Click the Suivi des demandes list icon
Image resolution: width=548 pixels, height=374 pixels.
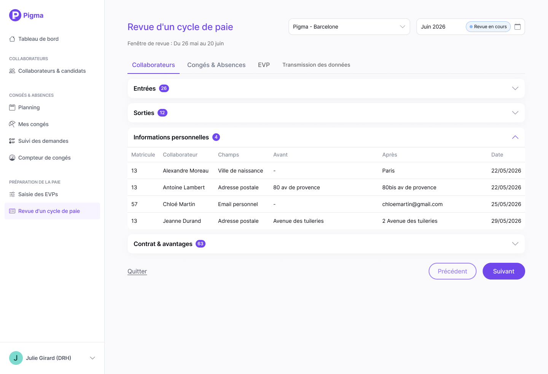pos(12,141)
